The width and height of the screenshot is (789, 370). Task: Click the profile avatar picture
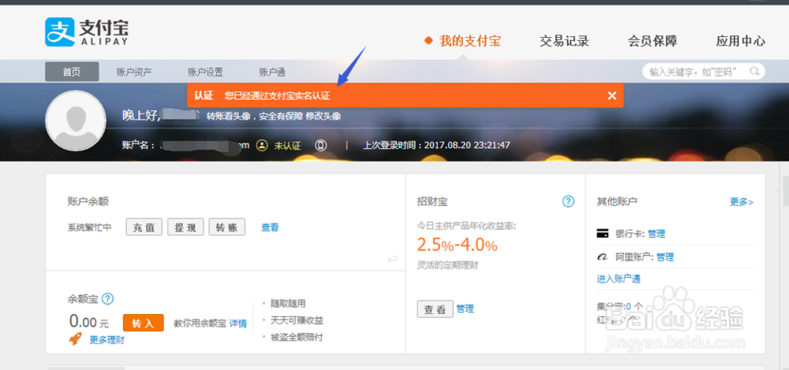[76, 120]
